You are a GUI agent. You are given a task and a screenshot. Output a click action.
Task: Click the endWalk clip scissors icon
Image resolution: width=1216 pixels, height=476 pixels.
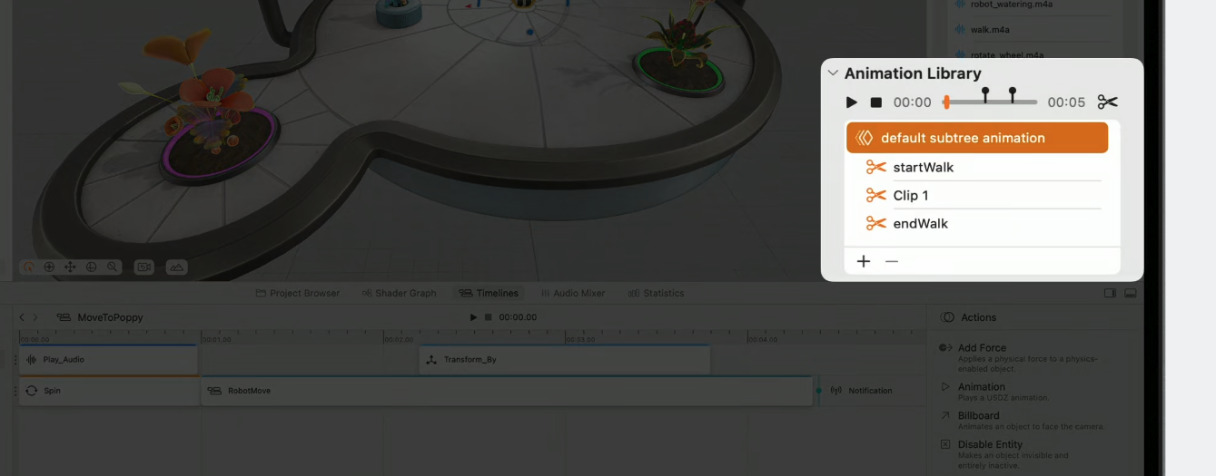[875, 223]
